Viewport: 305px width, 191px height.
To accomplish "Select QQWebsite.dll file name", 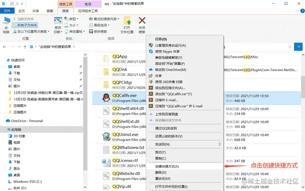I will [x=126, y=174].
